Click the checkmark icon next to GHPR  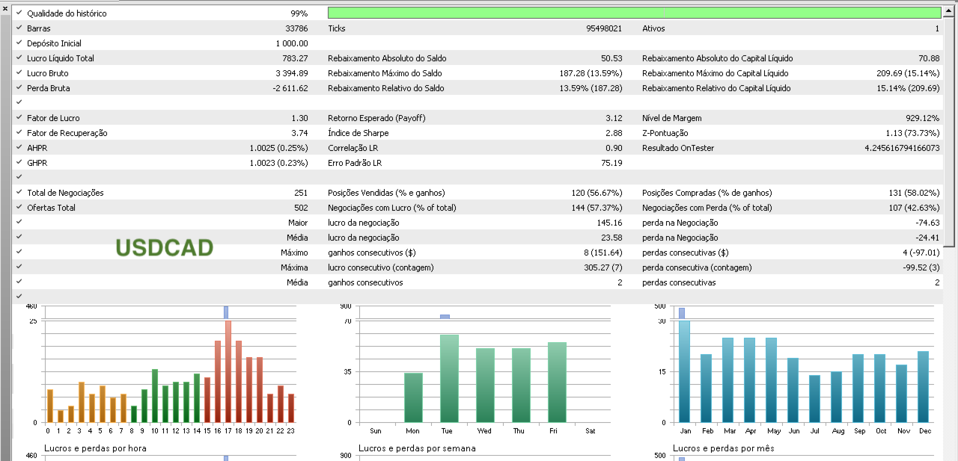19,163
